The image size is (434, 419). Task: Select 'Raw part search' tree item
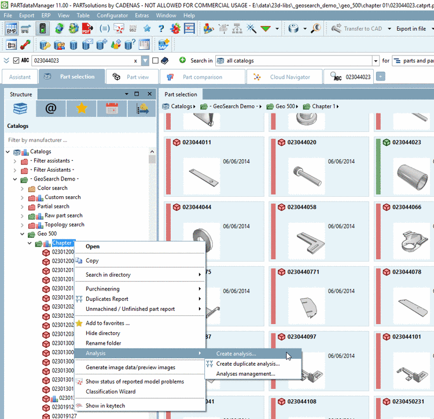point(64,216)
